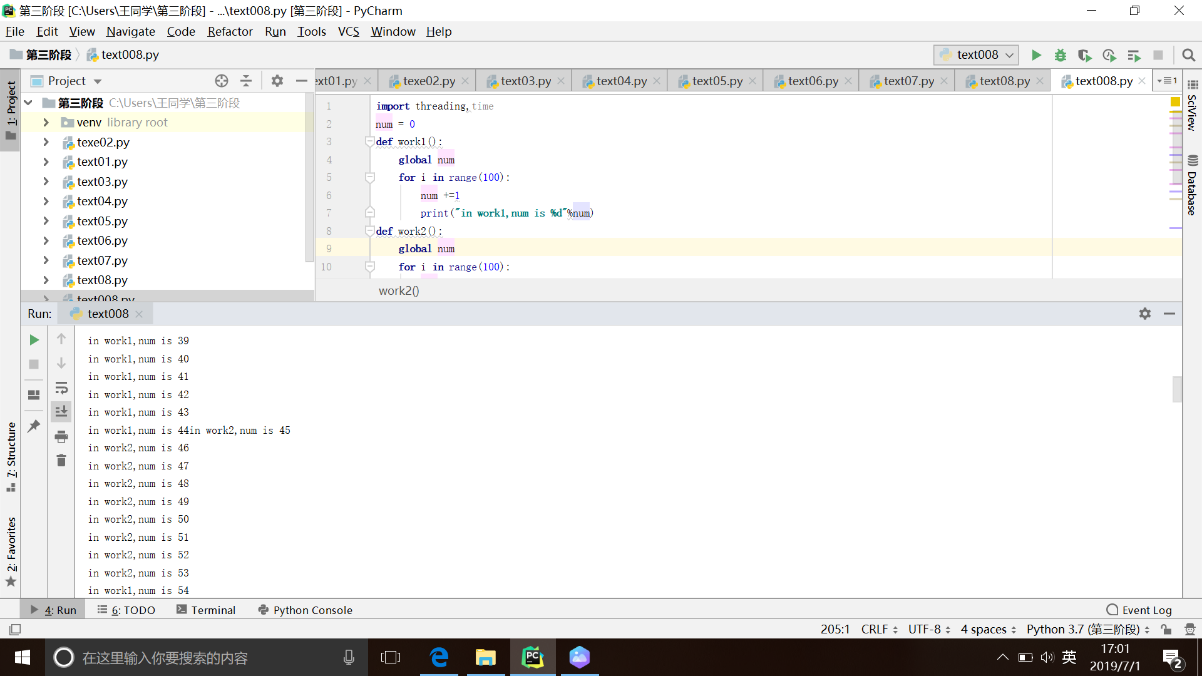Toggle scroll to end in Run console
This screenshot has width=1202, height=676.
point(61,412)
